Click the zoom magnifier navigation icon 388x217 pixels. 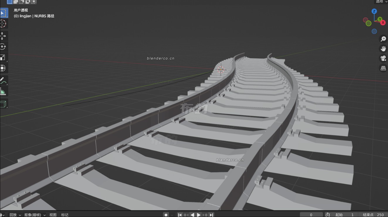383,39
